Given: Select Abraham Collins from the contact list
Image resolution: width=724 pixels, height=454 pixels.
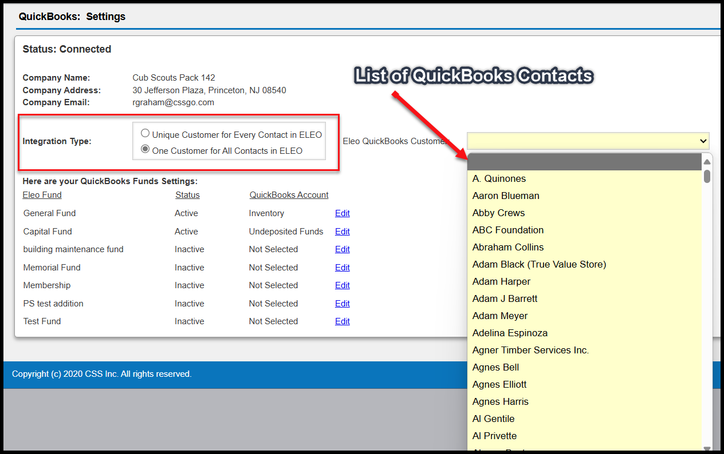Looking at the screenshot, I should 584,248.
